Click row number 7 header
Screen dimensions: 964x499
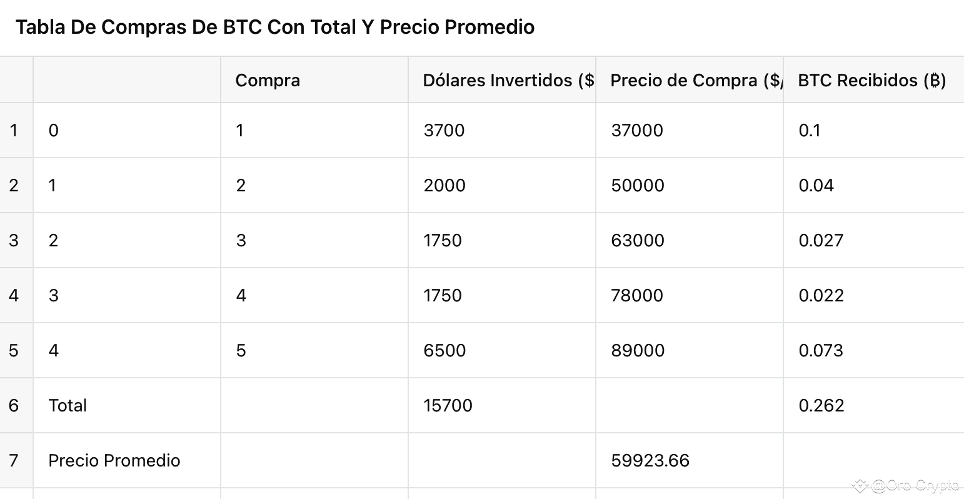point(14,460)
